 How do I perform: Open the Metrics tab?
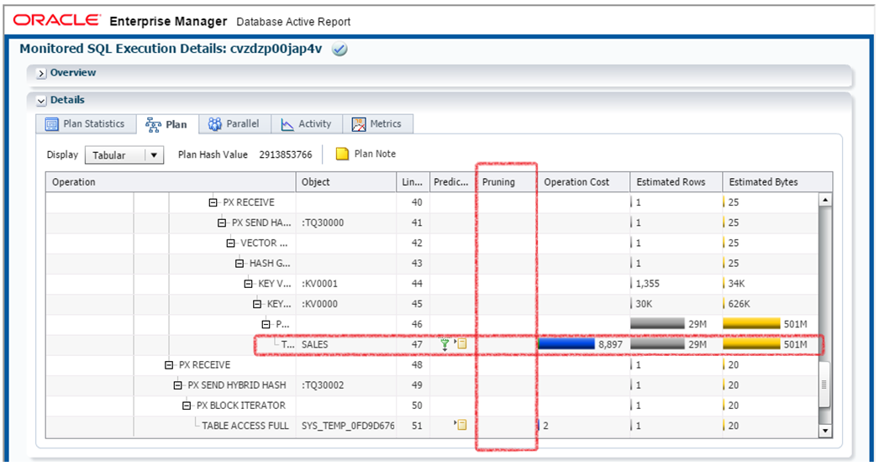pos(378,123)
